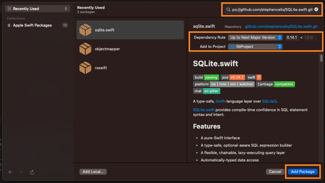Click the '3 packages' subtitle text
The width and height of the screenshot is (325, 183).
pos(86,12)
